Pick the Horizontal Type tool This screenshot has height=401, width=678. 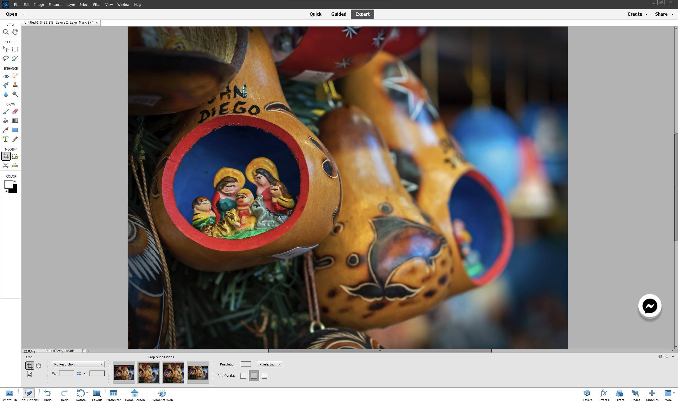(x=6, y=139)
